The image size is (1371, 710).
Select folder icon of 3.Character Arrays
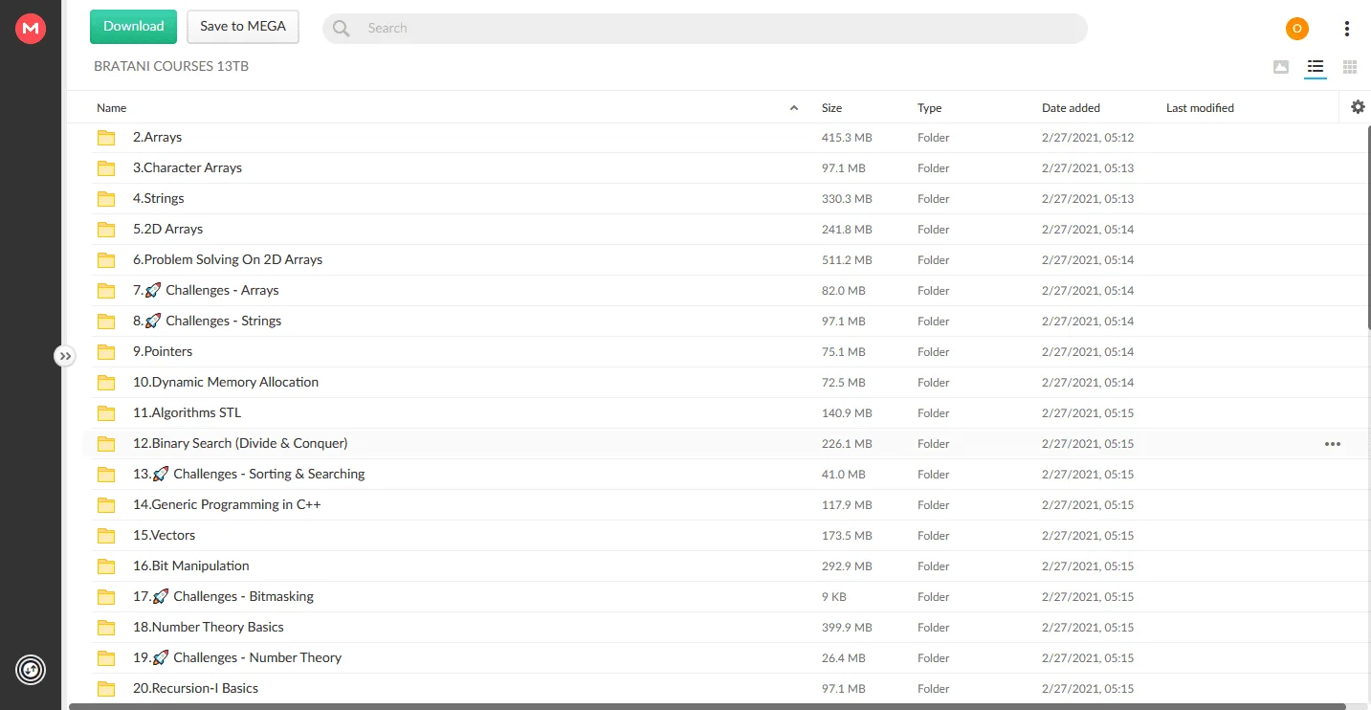click(106, 168)
